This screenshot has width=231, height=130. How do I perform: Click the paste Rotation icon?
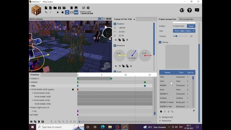click(127, 66)
